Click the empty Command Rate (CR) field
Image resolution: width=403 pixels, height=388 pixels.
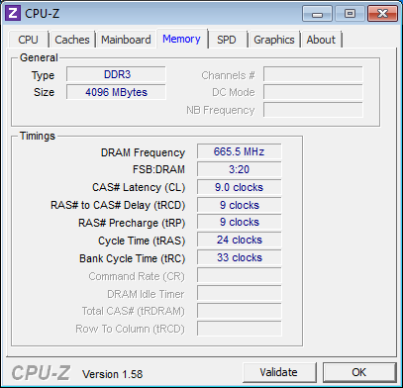[240, 275]
